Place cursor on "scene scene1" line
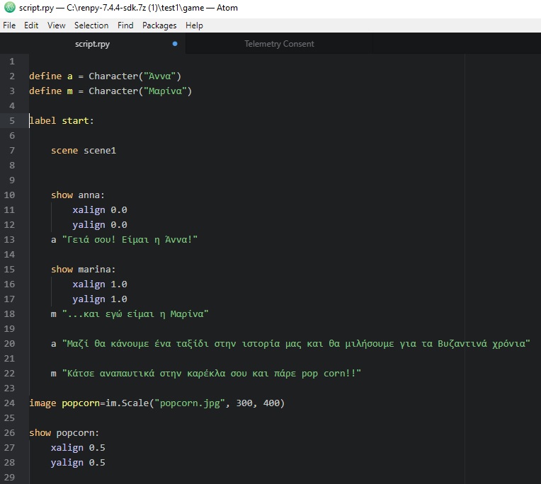The image size is (541, 484). pyautogui.click(x=83, y=151)
